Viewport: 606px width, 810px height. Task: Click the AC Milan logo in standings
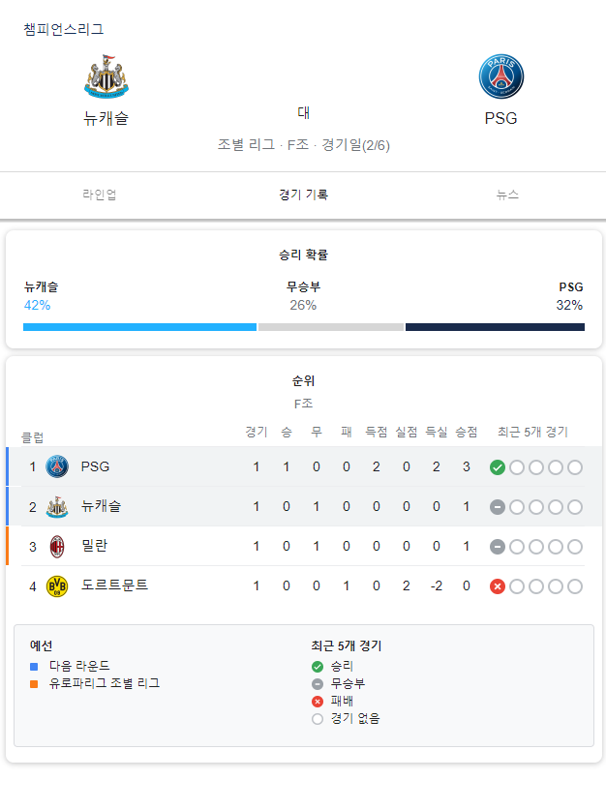point(57,546)
